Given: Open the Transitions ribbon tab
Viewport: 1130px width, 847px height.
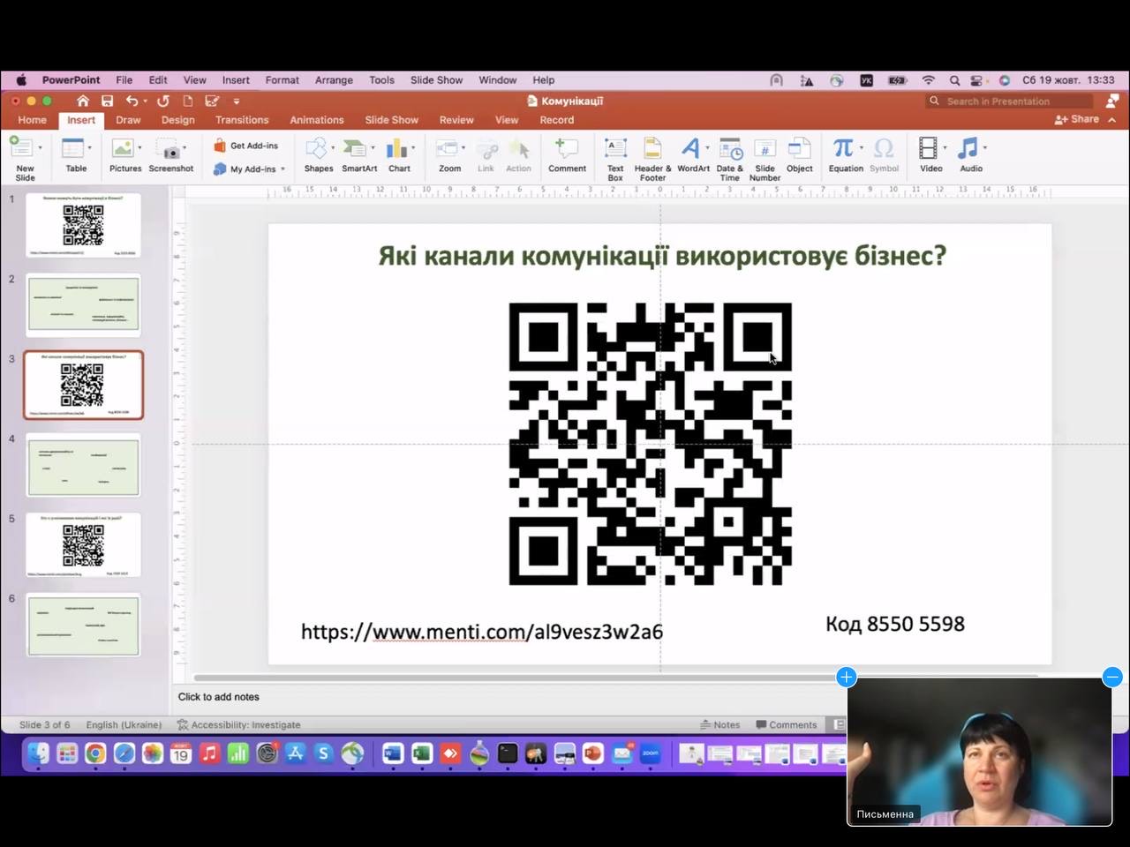Looking at the screenshot, I should (x=242, y=120).
